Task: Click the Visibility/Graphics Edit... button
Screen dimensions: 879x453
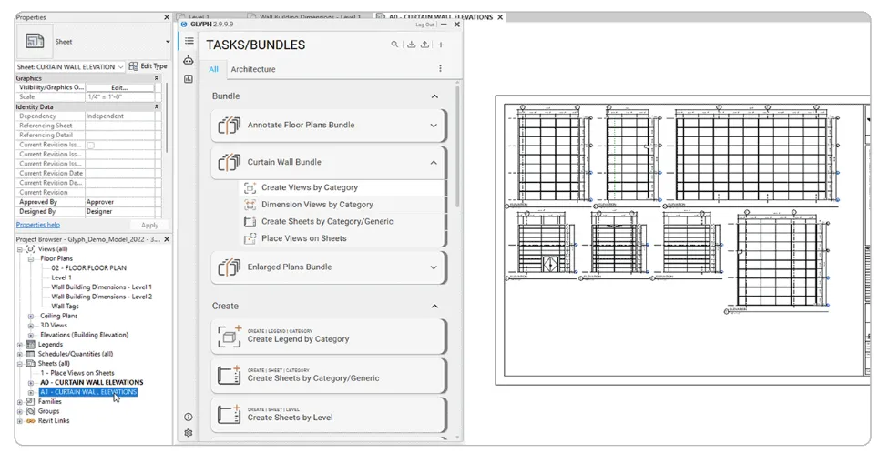Action: click(x=119, y=87)
